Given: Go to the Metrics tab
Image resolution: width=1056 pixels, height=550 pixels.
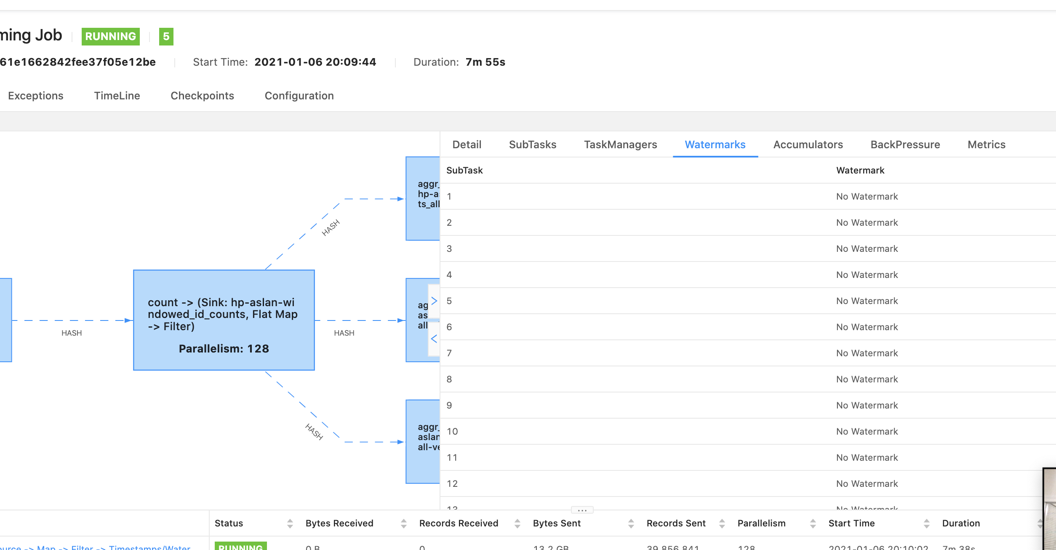Looking at the screenshot, I should tap(986, 144).
